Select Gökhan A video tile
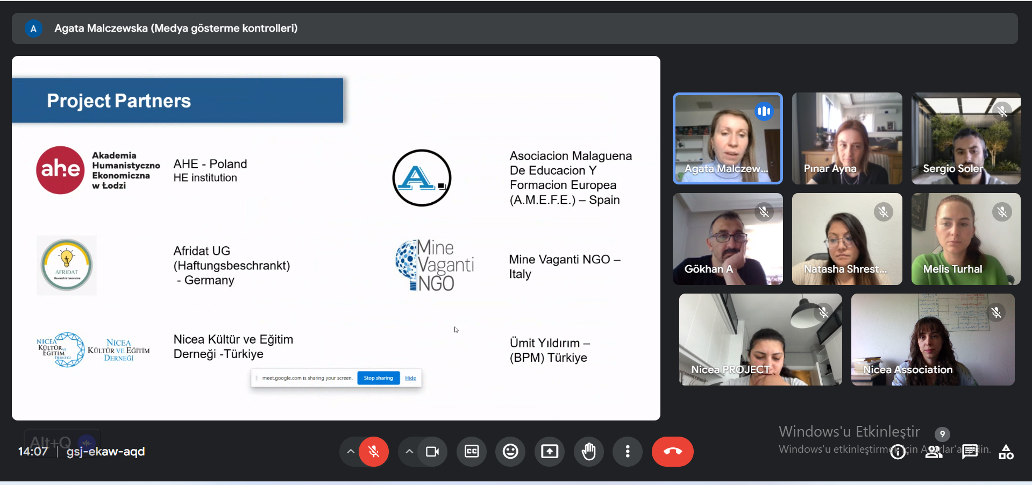1032x485 pixels. [x=728, y=239]
